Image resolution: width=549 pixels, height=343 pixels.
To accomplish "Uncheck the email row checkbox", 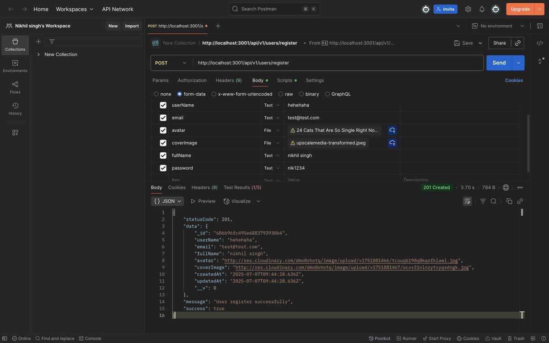I will click(x=163, y=118).
